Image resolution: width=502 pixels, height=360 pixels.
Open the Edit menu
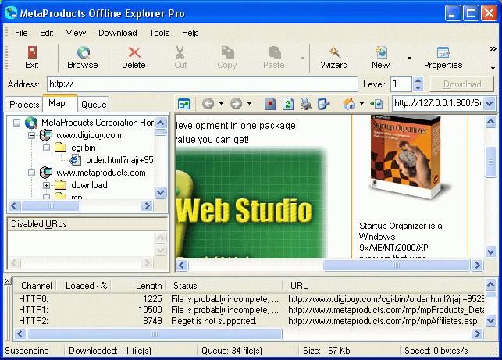46,33
